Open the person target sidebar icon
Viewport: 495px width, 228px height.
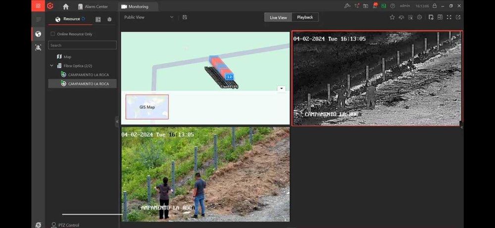click(38, 48)
